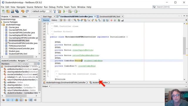Screen dimensions: 188x106
Task: Click the Last Edit icon in editor toolbar
Action: [61, 20]
